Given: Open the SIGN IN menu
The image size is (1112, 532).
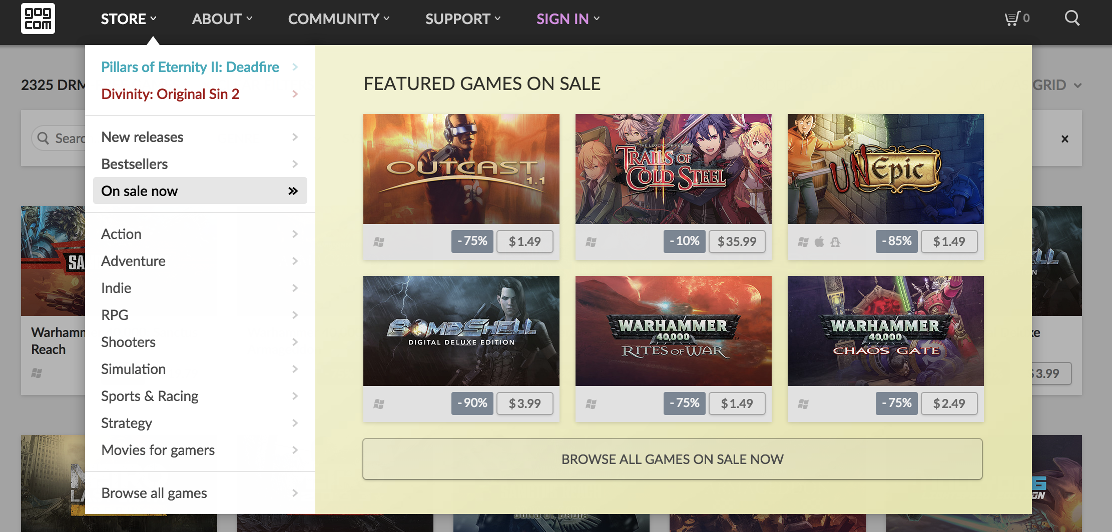Looking at the screenshot, I should [568, 19].
